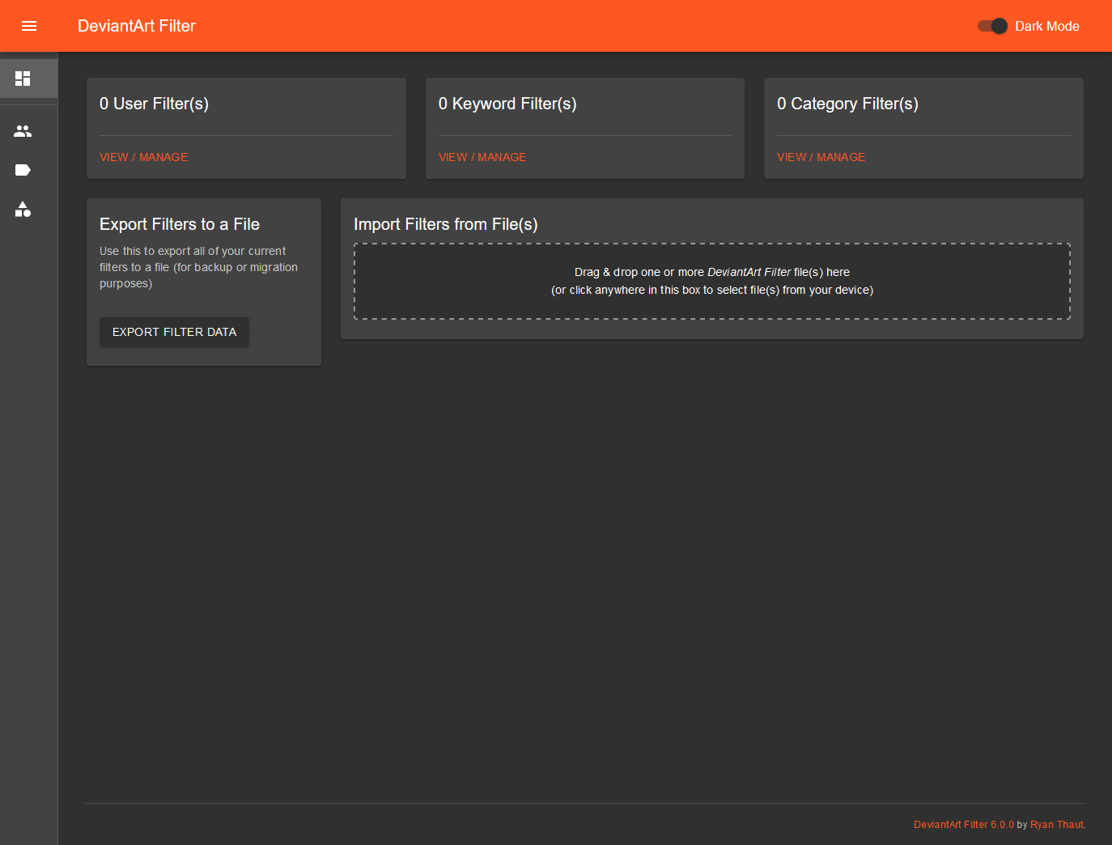
Task: Click the 'Import Filters from File(s)' heading
Action: point(446,224)
